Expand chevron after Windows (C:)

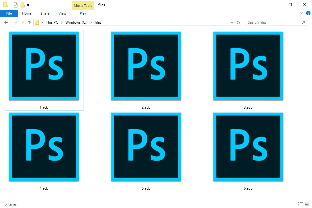(x=91, y=22)
